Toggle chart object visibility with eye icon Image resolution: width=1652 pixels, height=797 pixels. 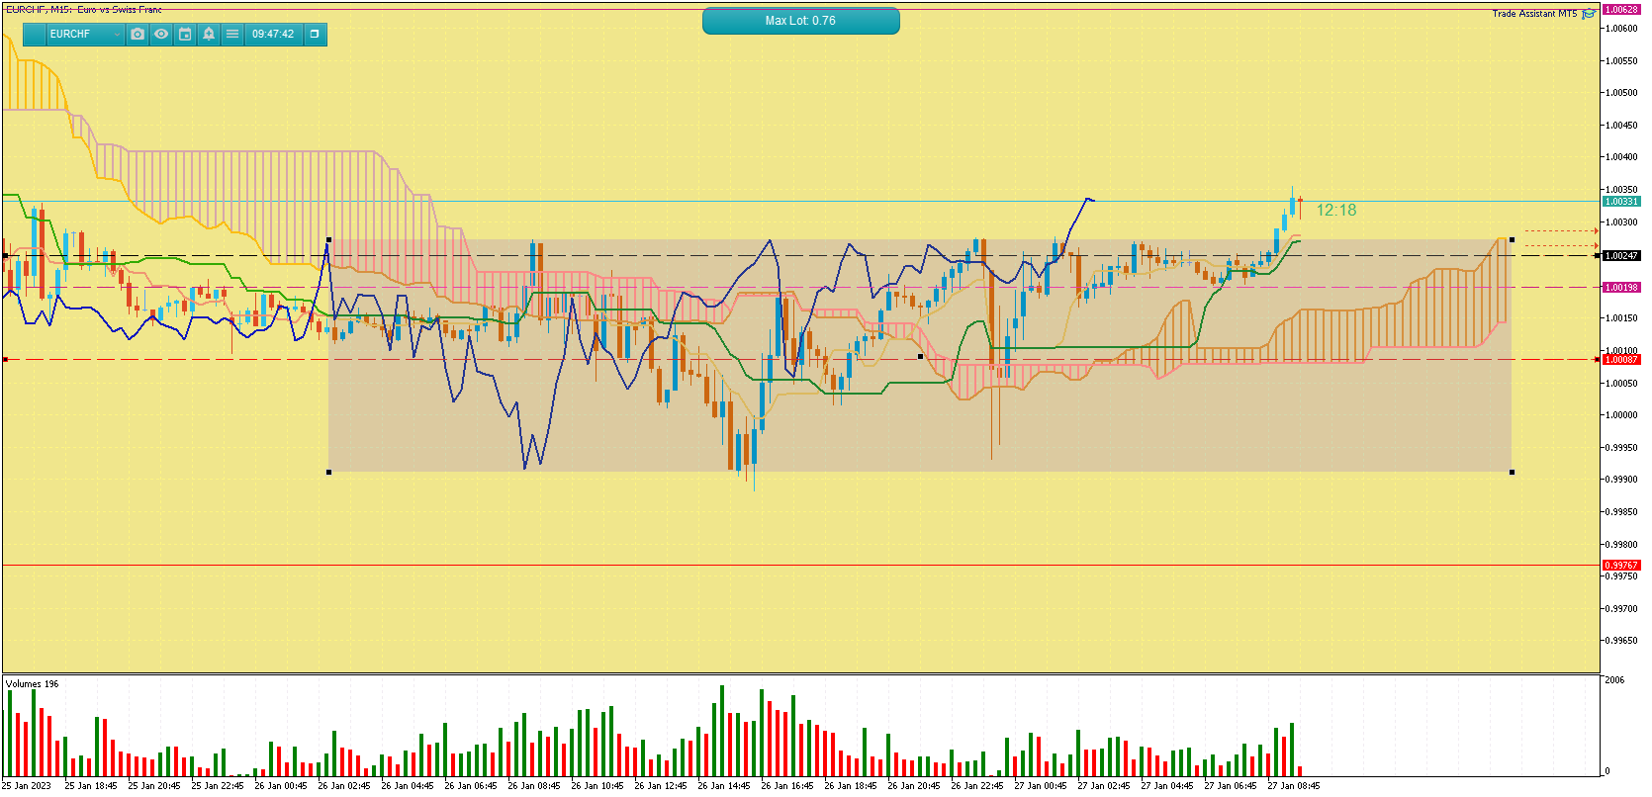click(161, 34)
